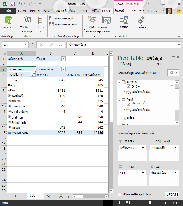Click the filter funnel icon beside SDE field
This screenshot has width=183, height=206.
(x=172, y=86)
